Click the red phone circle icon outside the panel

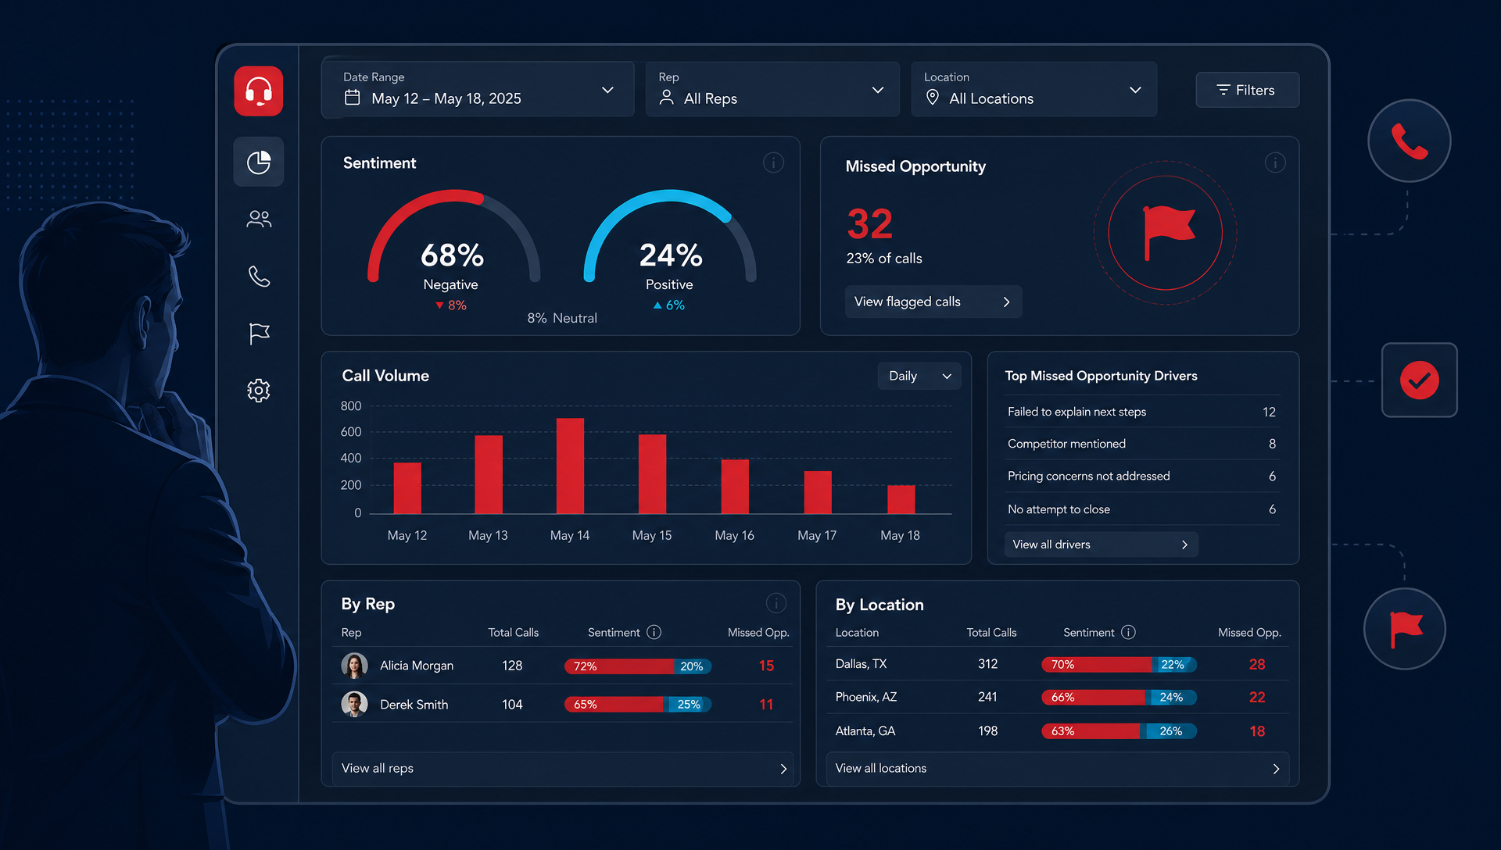click(x=1409, y=141)
